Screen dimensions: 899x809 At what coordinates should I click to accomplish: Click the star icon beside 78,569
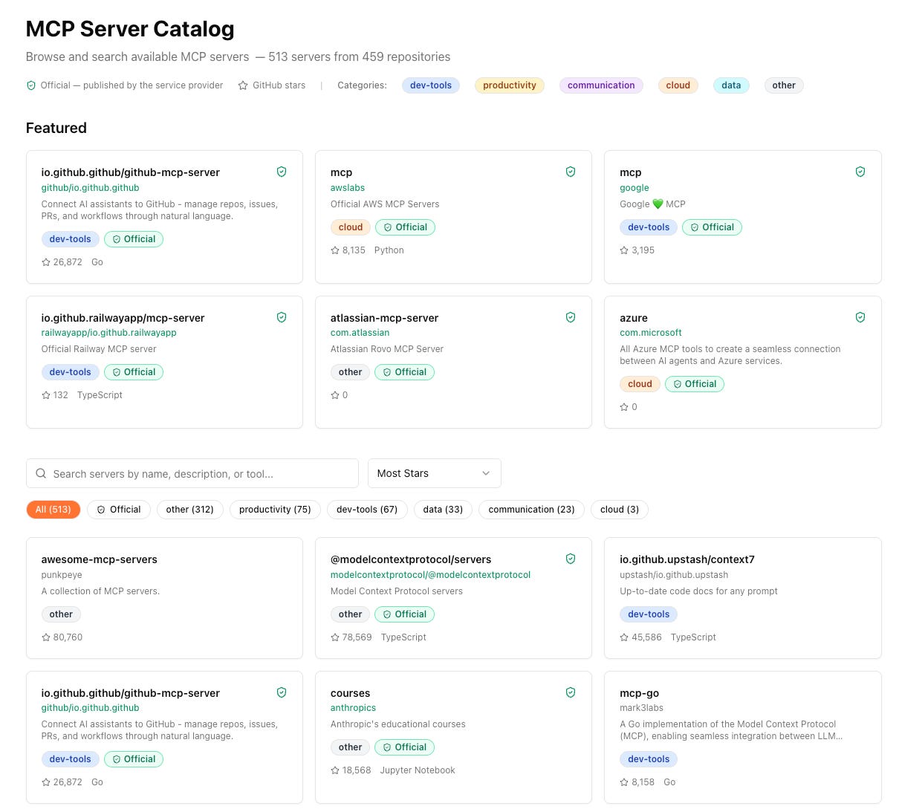[335, 637]
